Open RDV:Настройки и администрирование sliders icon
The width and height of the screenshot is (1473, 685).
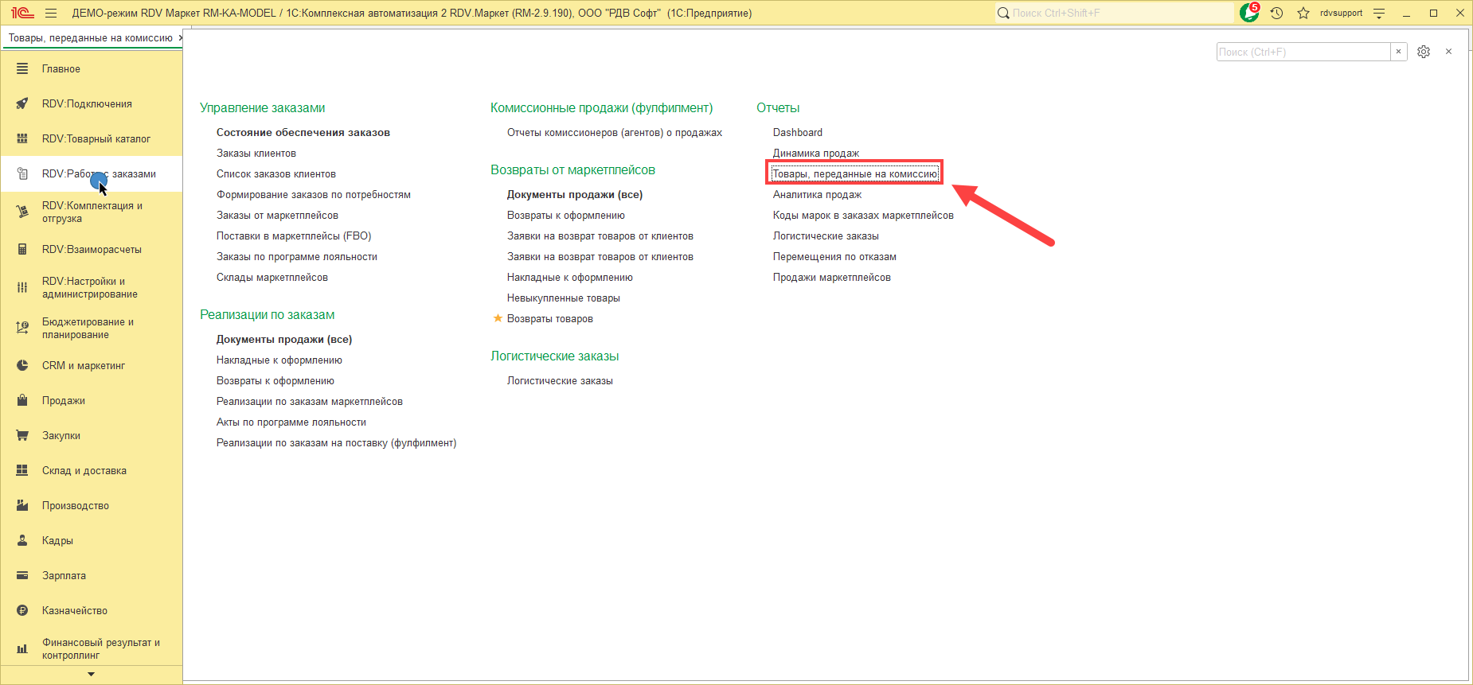[x=22, y=288]
